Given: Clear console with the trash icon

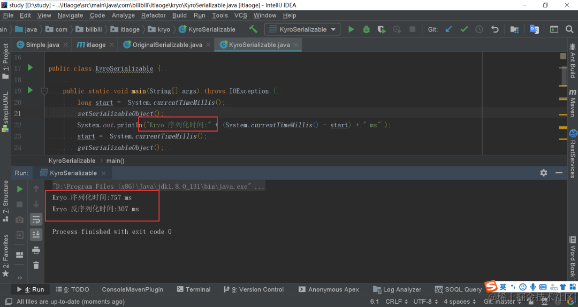Looking at the screenshot, I should 36,265.
